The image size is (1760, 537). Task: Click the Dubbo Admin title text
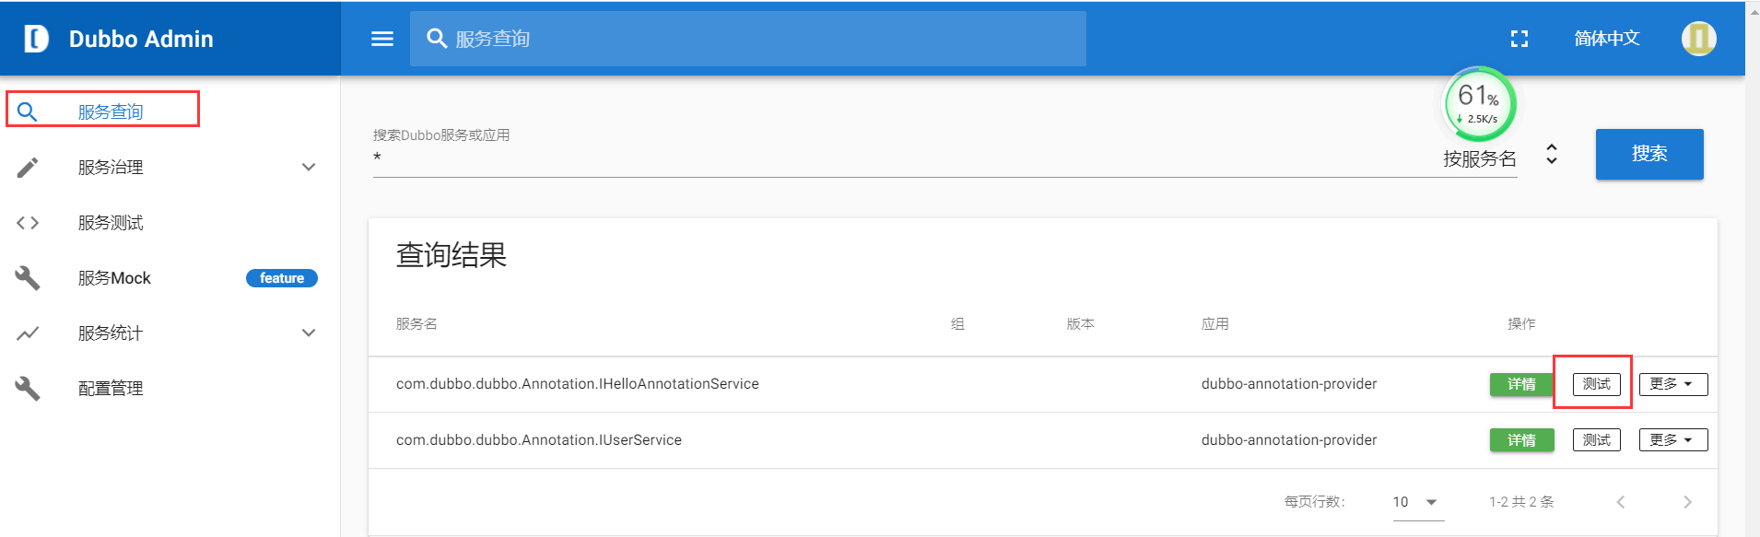(141, 39)
